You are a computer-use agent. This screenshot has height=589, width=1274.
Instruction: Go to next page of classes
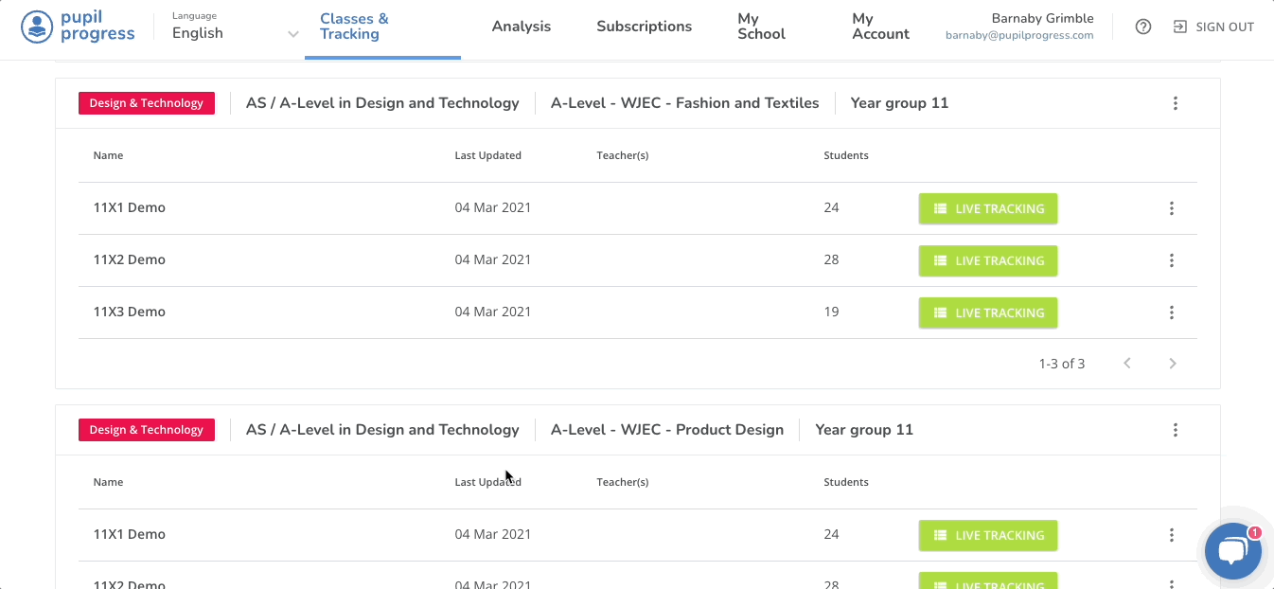[1173, 364]
